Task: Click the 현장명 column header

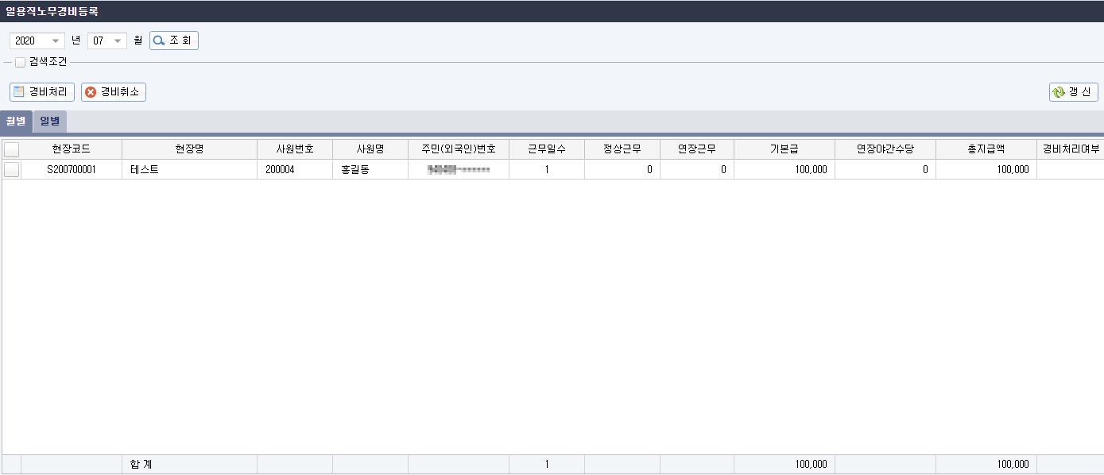Action: [189, 149]
